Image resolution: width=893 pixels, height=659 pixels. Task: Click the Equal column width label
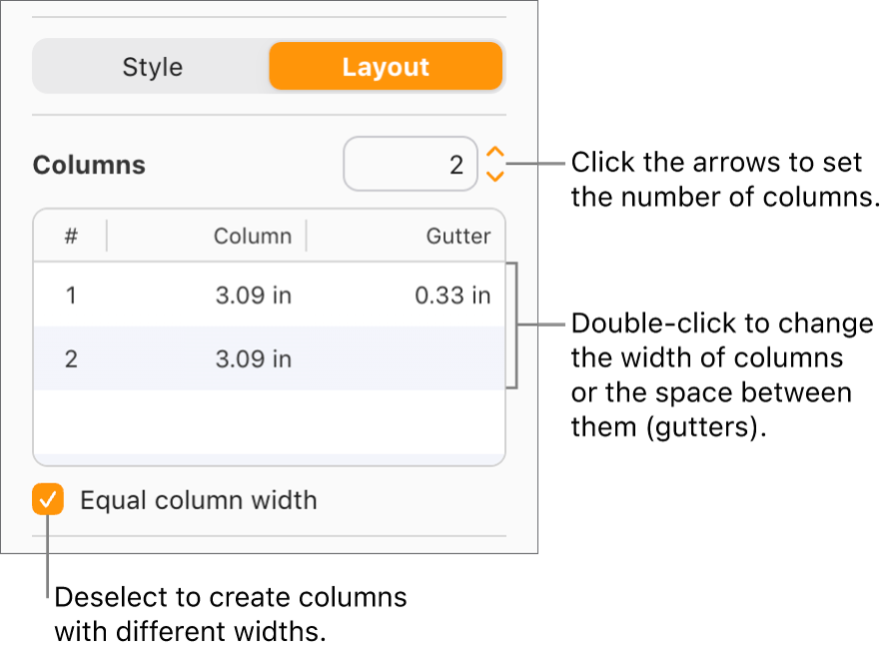click(199, 500)
